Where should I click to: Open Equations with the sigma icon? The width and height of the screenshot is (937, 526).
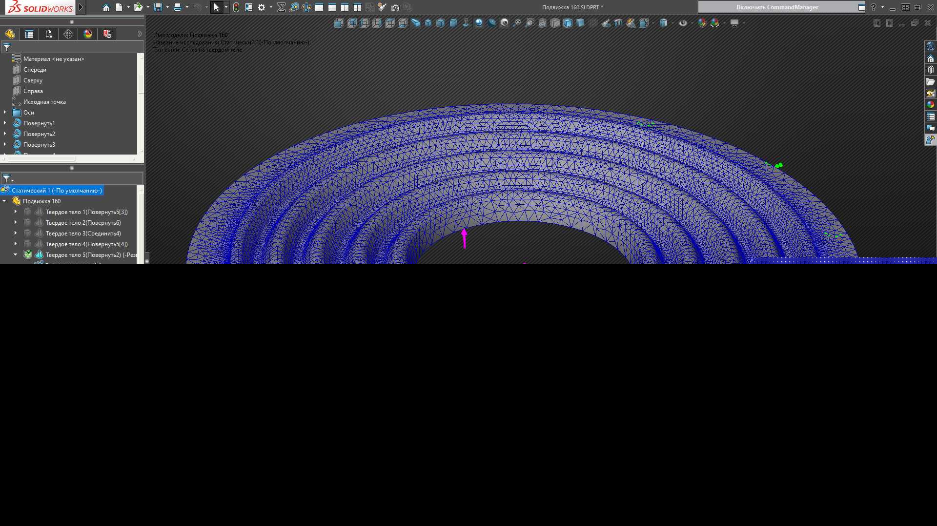(x=281, y=7)
